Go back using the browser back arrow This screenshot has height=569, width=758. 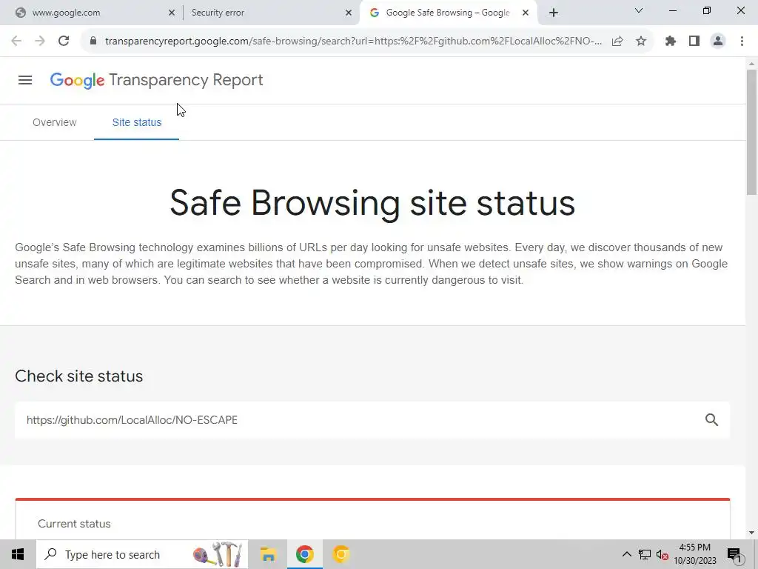click(x=16, y=41)
